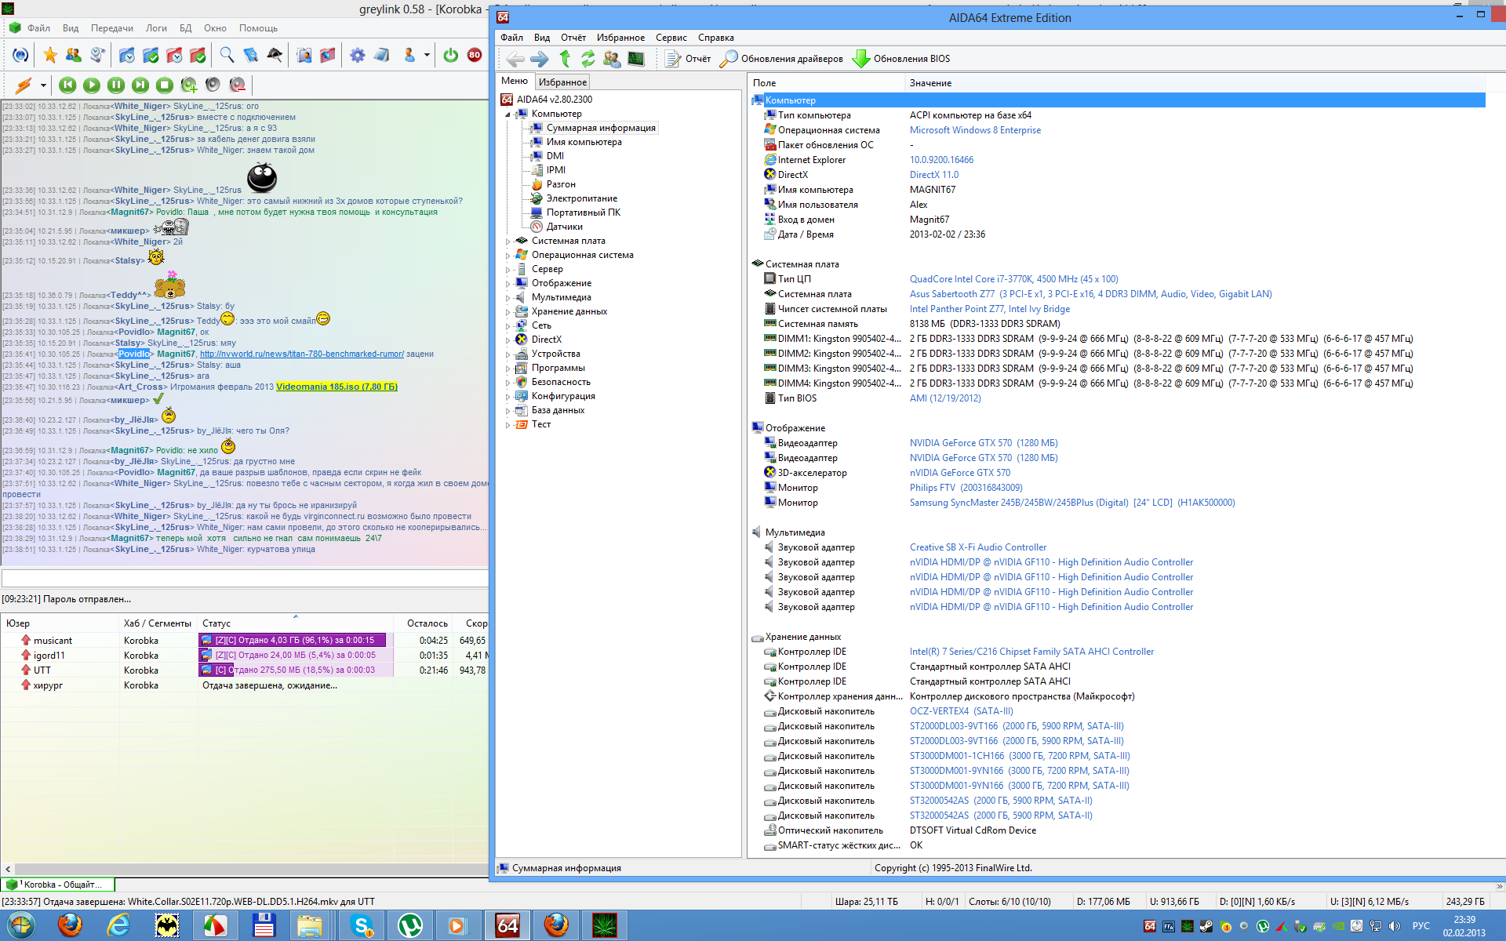Open uTorrent from the taskbar

click(x=409, y=926)
